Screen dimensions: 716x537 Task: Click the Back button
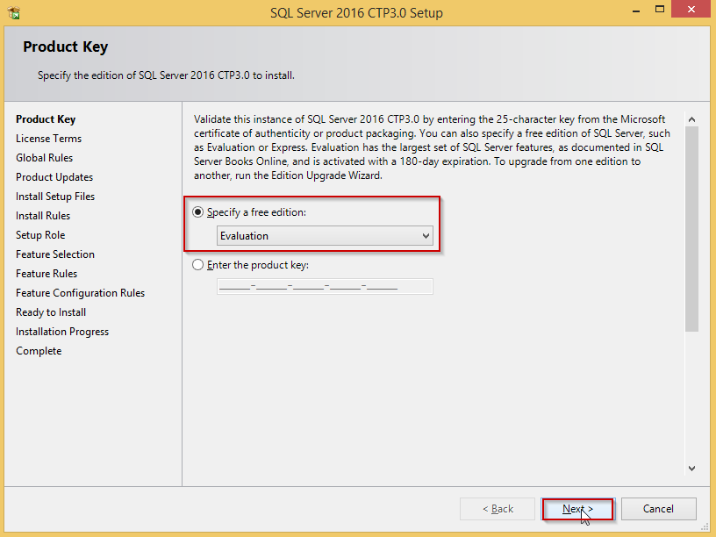(498, 509)
